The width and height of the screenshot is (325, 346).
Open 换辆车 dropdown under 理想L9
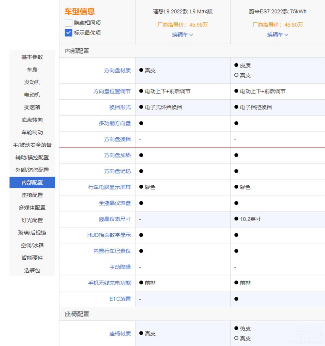pos(182,35)
